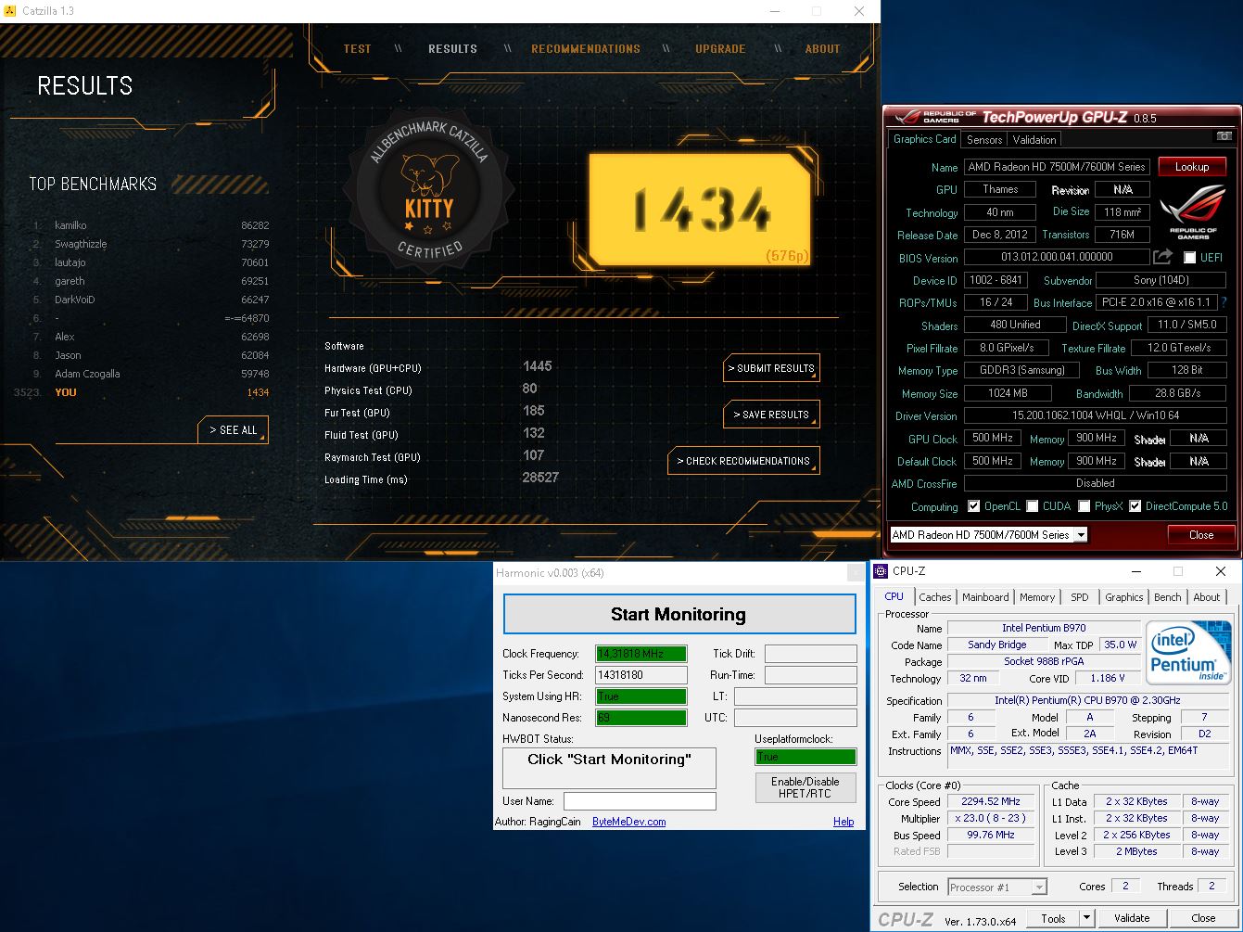Click the SUBMIT RESULTS button
This screenshot has width=1243, height=932.
(771, 368)
